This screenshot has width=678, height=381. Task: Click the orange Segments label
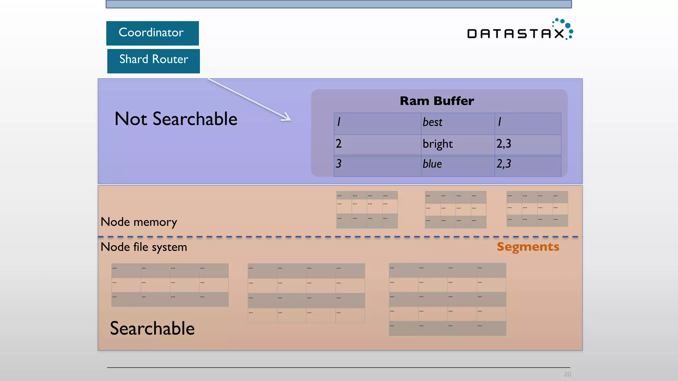click(x=528, y=247)
